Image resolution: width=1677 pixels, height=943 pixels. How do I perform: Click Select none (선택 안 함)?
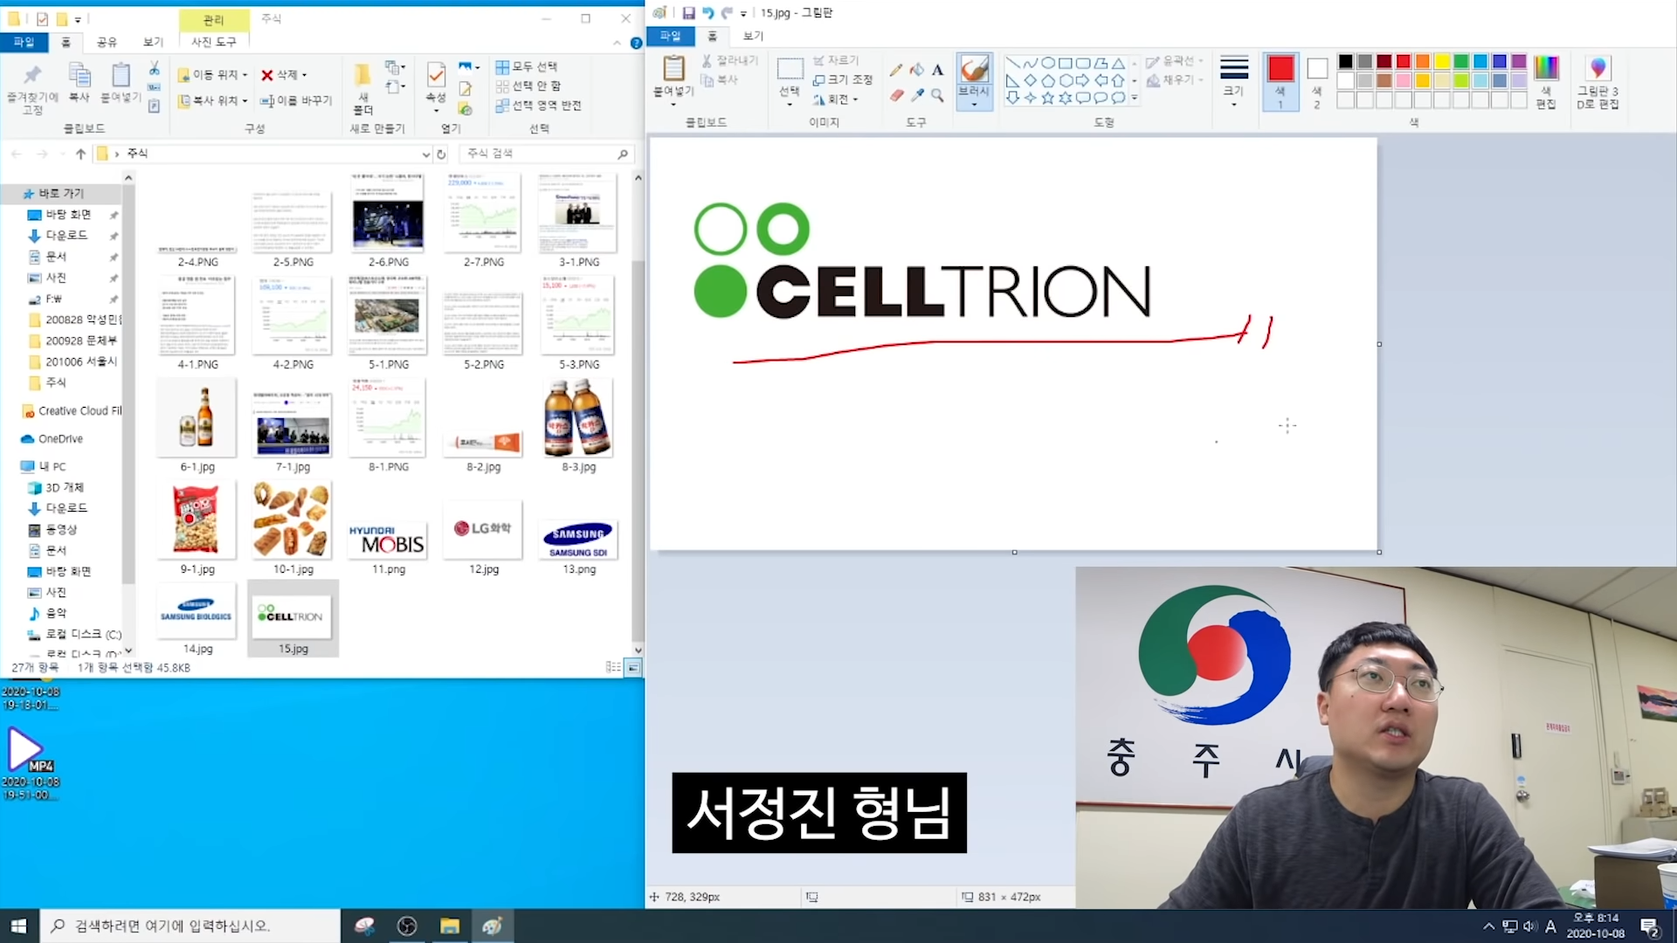(x=528, y=86)
